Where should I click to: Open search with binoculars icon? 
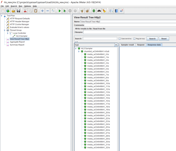(x=99, y=11)
